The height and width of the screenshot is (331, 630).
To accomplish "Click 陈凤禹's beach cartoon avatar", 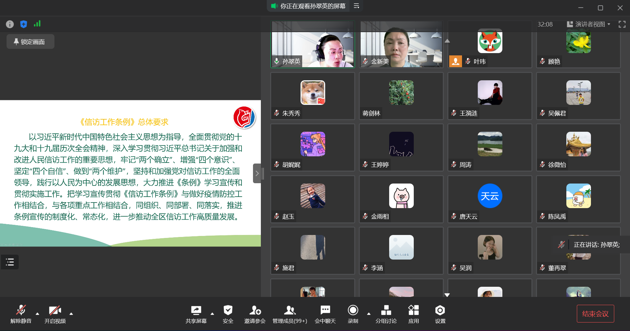I will (578, 196).
